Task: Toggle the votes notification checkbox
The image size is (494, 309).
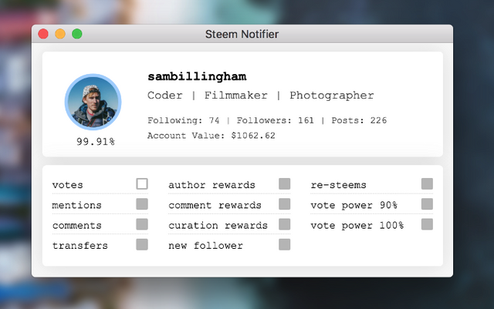Action: [x=142, y=183]
